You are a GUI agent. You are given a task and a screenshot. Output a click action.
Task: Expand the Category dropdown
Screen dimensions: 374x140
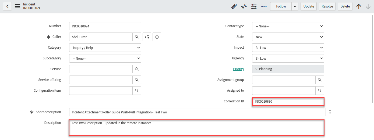point(105,48)
